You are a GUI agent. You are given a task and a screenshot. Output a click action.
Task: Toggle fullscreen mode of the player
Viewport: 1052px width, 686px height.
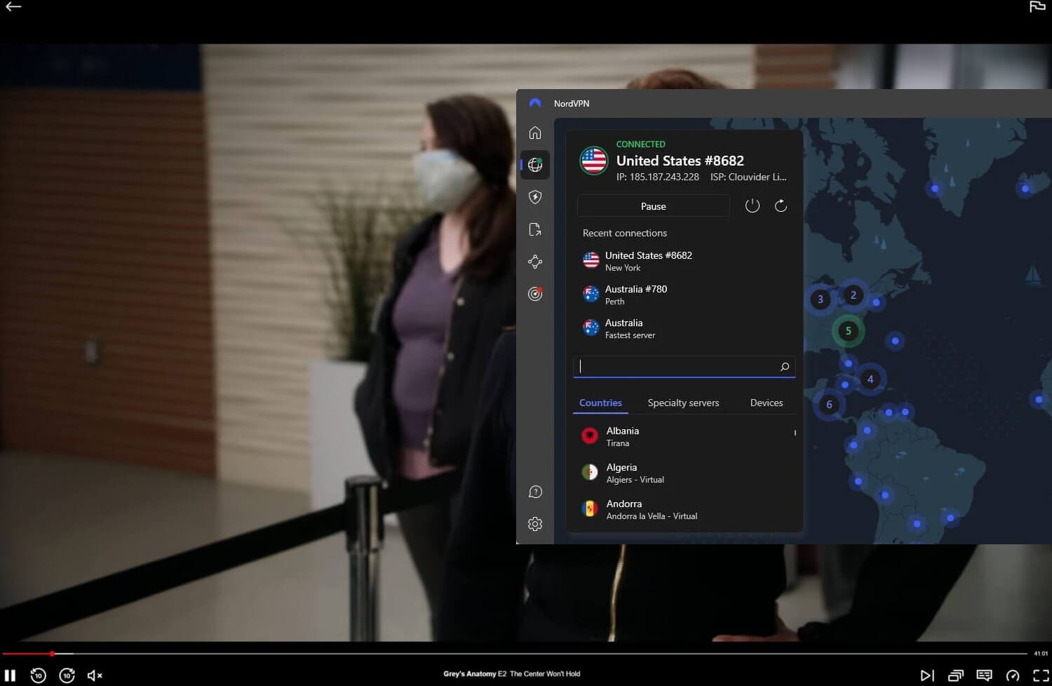click(x=1041, y=675)
